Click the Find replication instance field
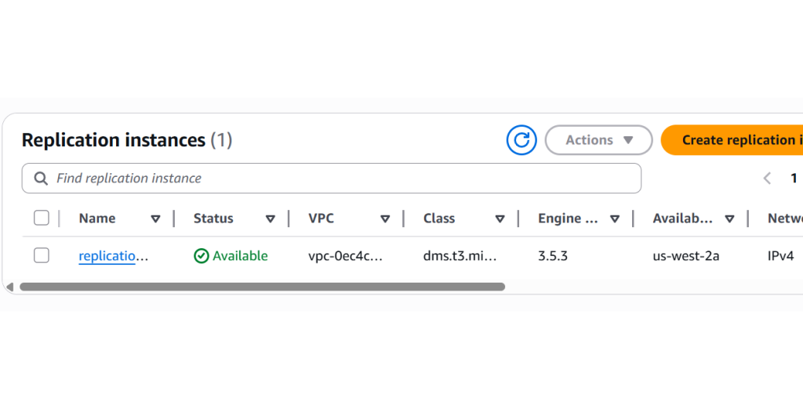Viewport: 803px width, 408px height. [x=337, y=179]
